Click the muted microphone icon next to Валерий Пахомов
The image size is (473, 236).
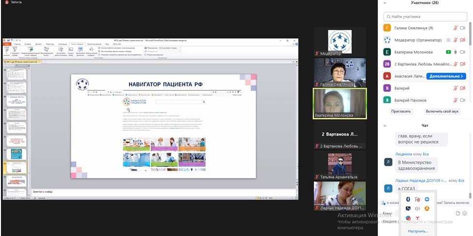click(455, 100)
